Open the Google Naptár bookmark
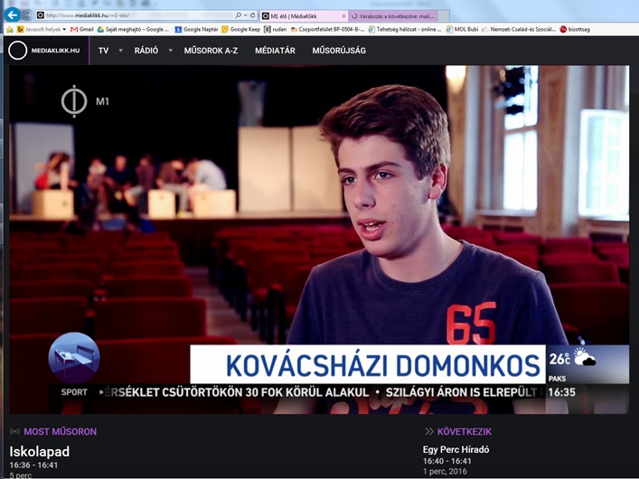Viewport: 639px width, 479px height. (x=196, y=29)
